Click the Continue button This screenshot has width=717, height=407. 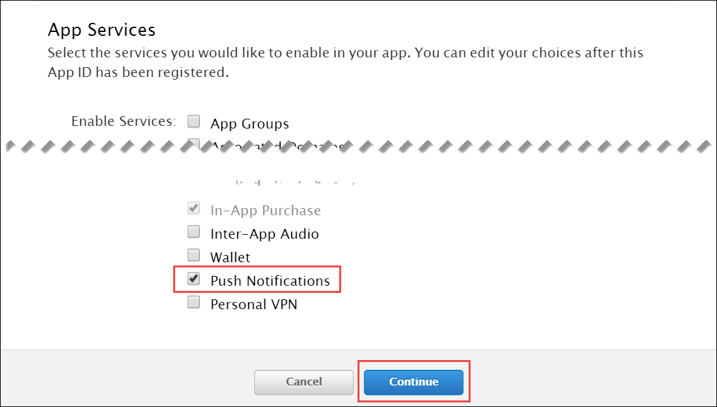(413, 382)
